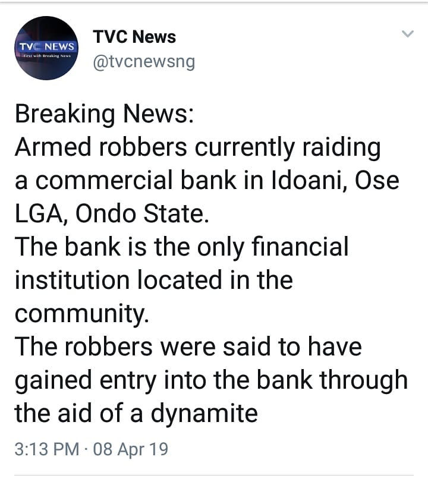Open the TVC News profile avatar
428x485 pixels.
click(46, 48)
